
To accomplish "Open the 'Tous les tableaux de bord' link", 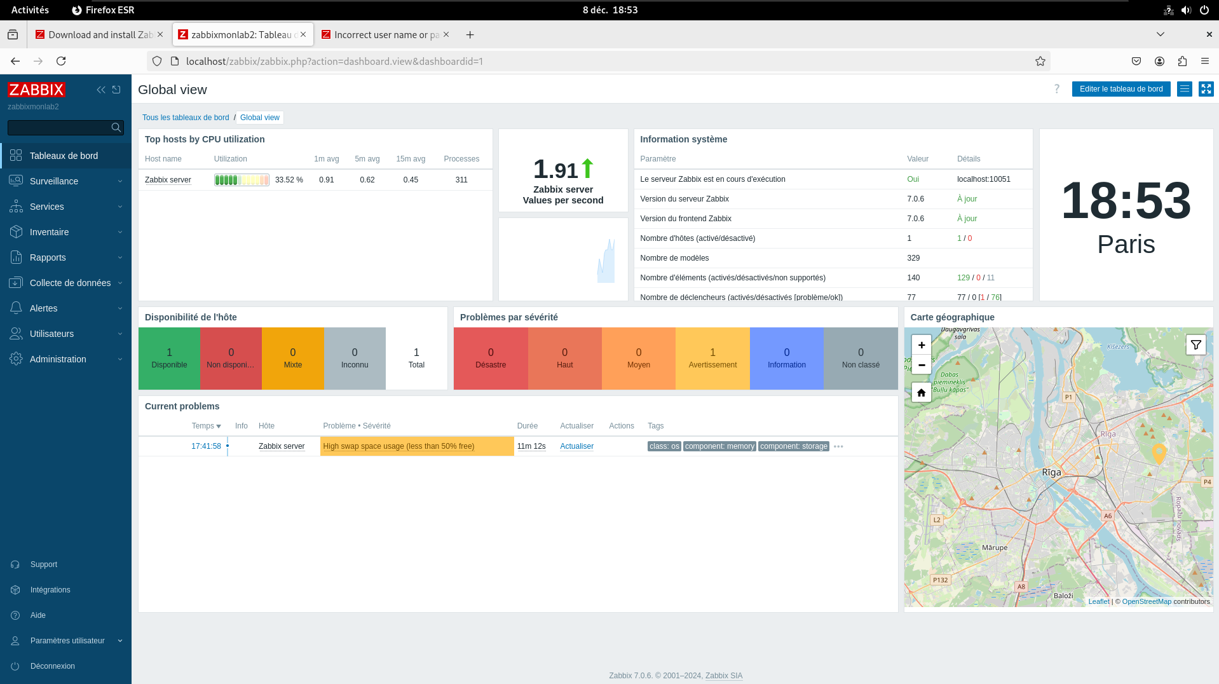I will pyautogui.click(x=186, y=117).
